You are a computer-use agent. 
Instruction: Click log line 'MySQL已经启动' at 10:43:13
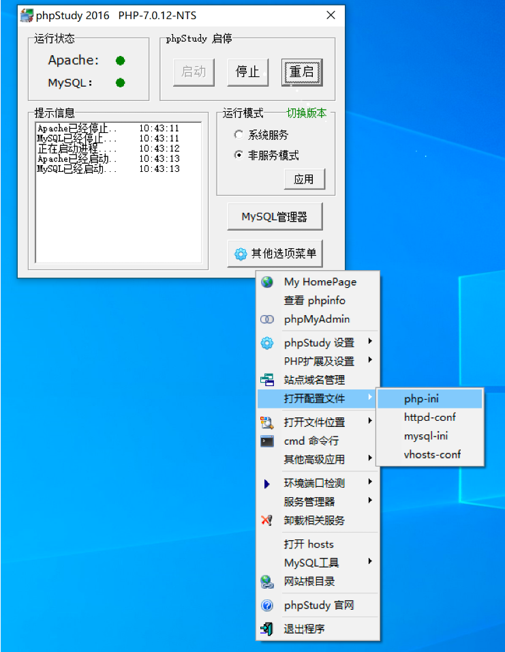click(x=108, y=169)
